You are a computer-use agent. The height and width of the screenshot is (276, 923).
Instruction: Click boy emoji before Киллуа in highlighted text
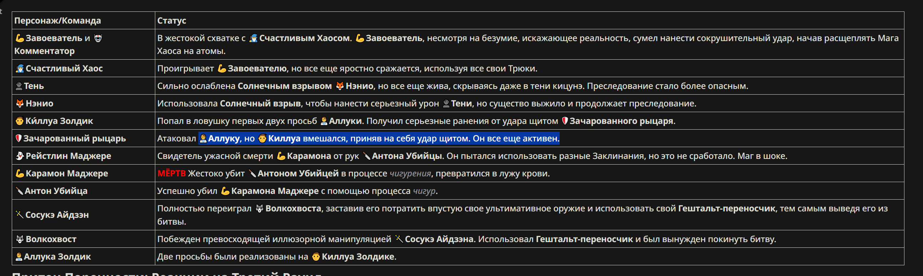click(x=262, y=139)
